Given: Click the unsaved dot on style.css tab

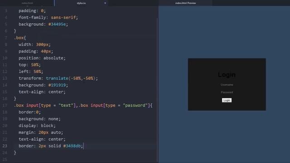Looking at the screenshot, I should pyautogui.click(x=105, y=3).
